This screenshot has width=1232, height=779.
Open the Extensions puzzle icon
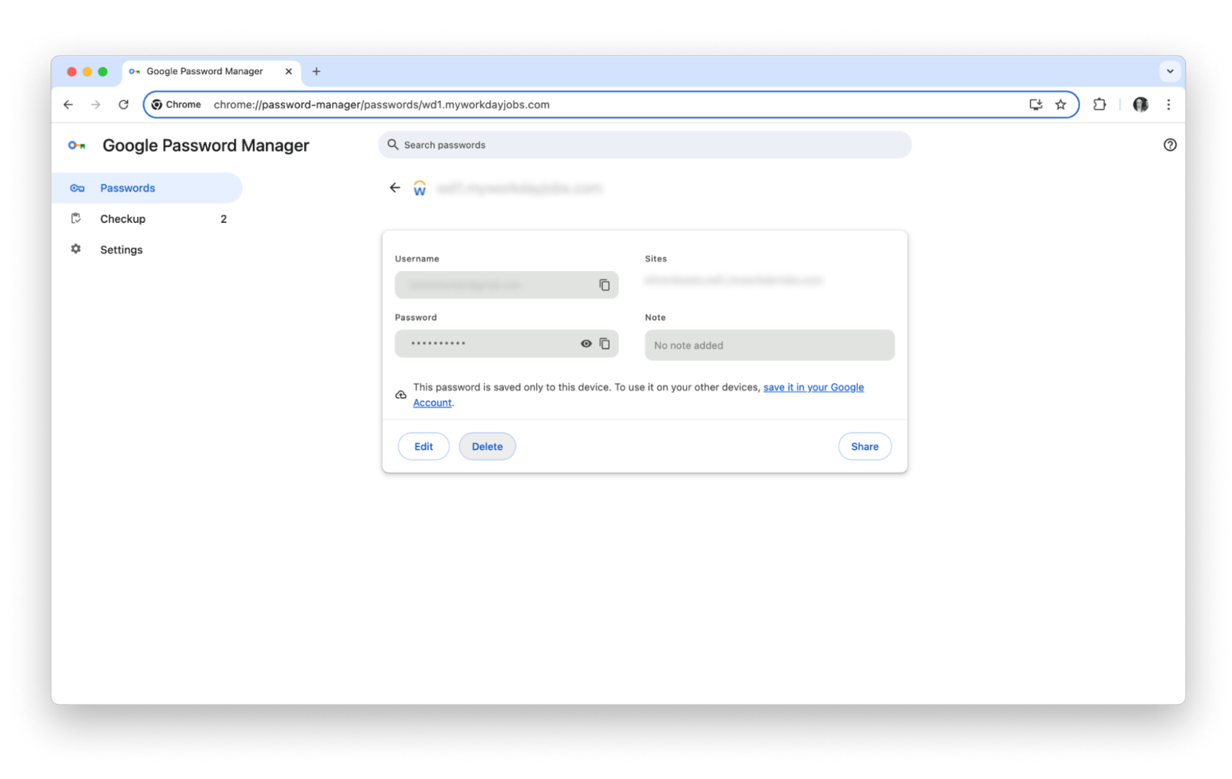coord(1099,104)
